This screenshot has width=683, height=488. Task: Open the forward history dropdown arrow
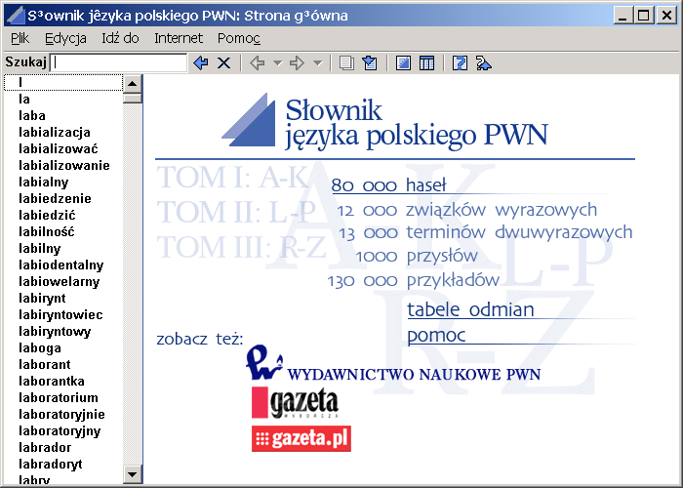tap(318, 63)
